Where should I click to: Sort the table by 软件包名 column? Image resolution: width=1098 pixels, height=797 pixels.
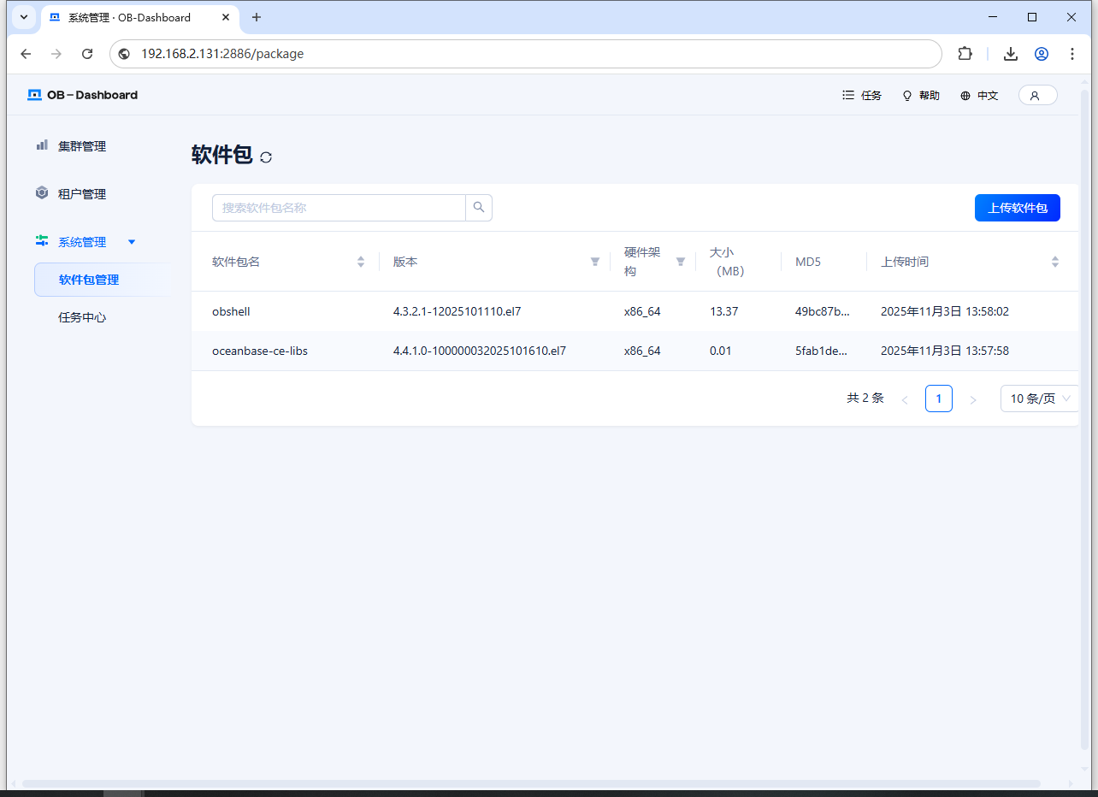[x=361, y=262]
